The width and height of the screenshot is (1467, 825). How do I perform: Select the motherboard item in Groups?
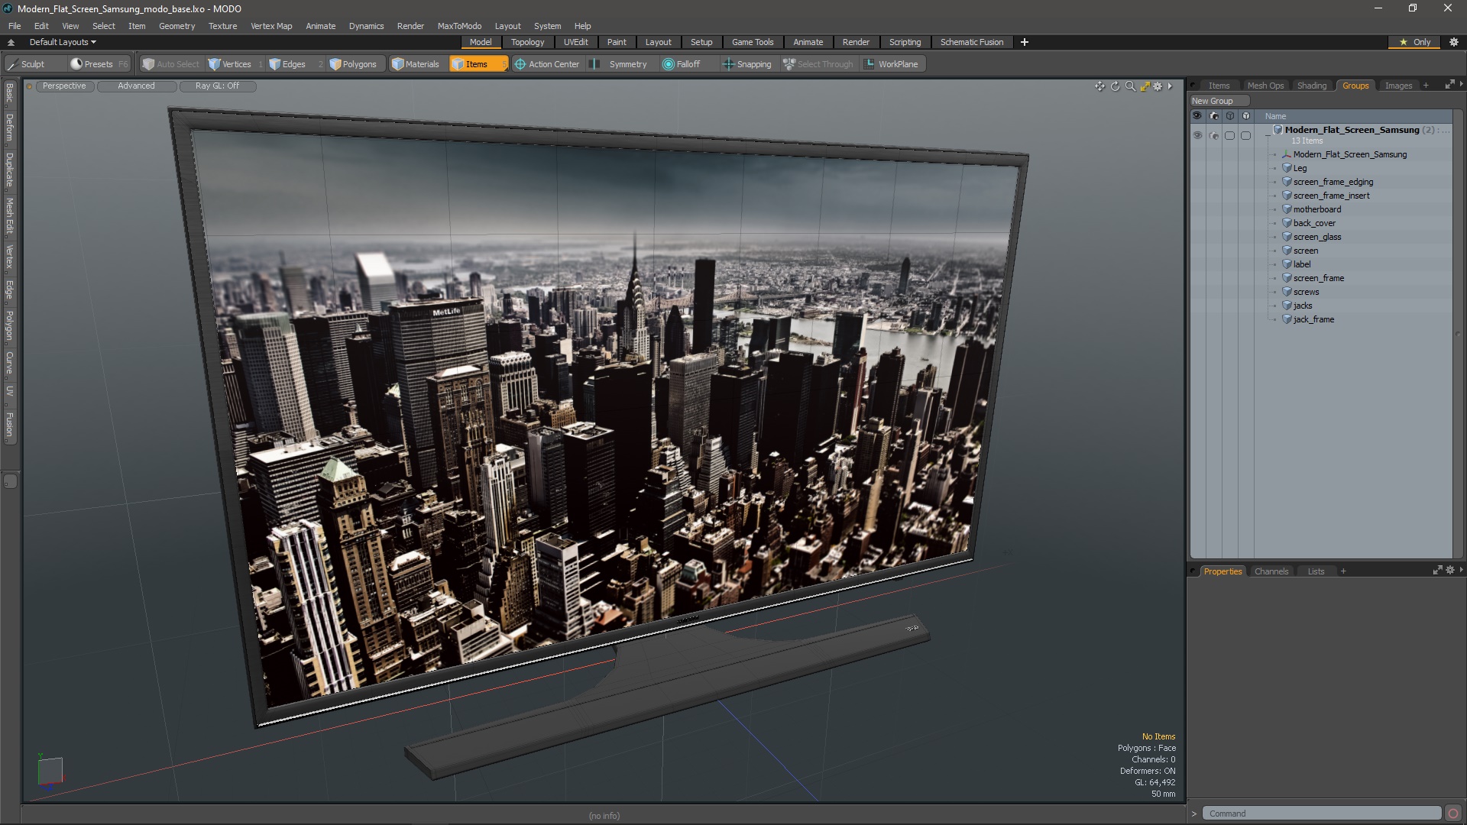click(x=1317, y=209)
